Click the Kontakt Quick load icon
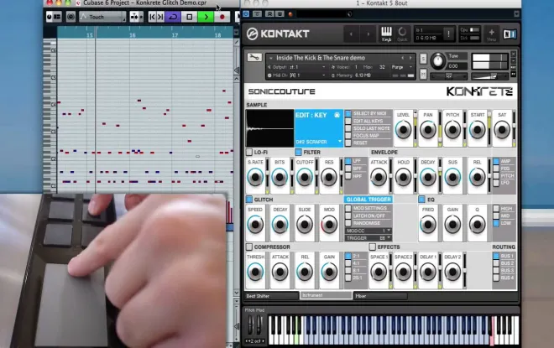Viewport: 554px width, 348px height. [x=402, y=34]
